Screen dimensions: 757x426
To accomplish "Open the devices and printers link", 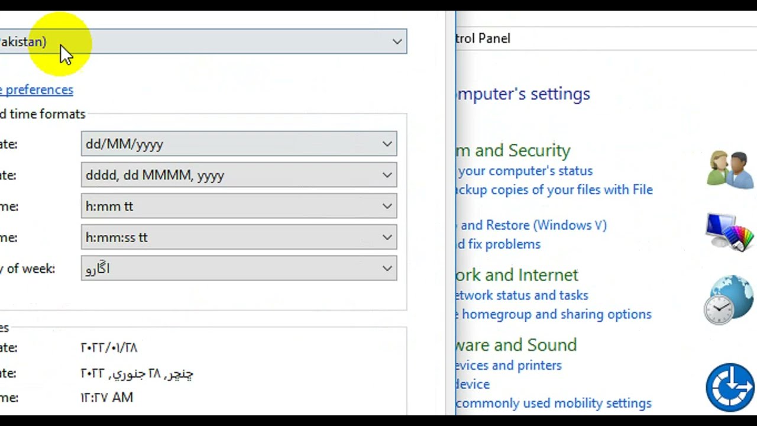I will click(509, 366).
